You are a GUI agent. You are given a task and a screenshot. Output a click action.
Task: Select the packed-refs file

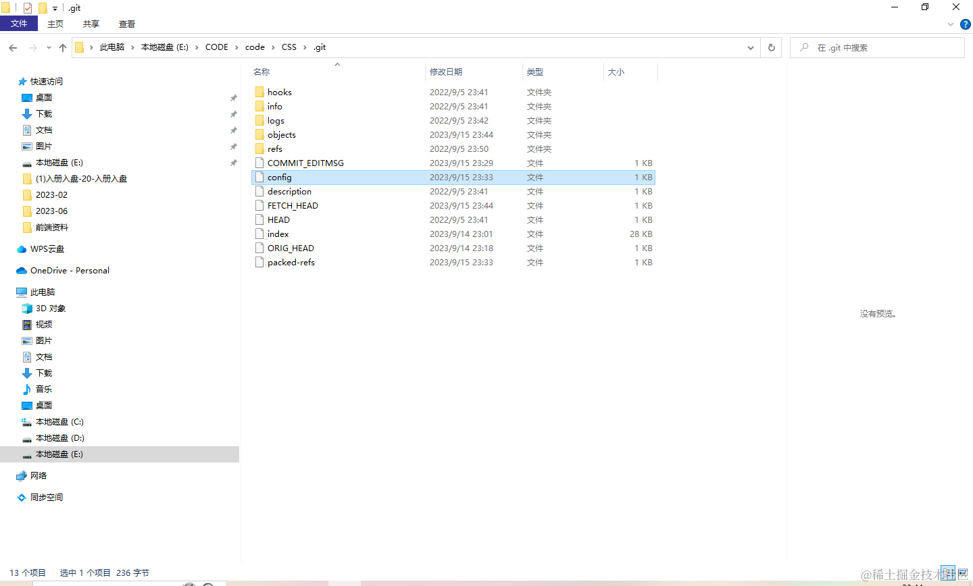point(291,263)
